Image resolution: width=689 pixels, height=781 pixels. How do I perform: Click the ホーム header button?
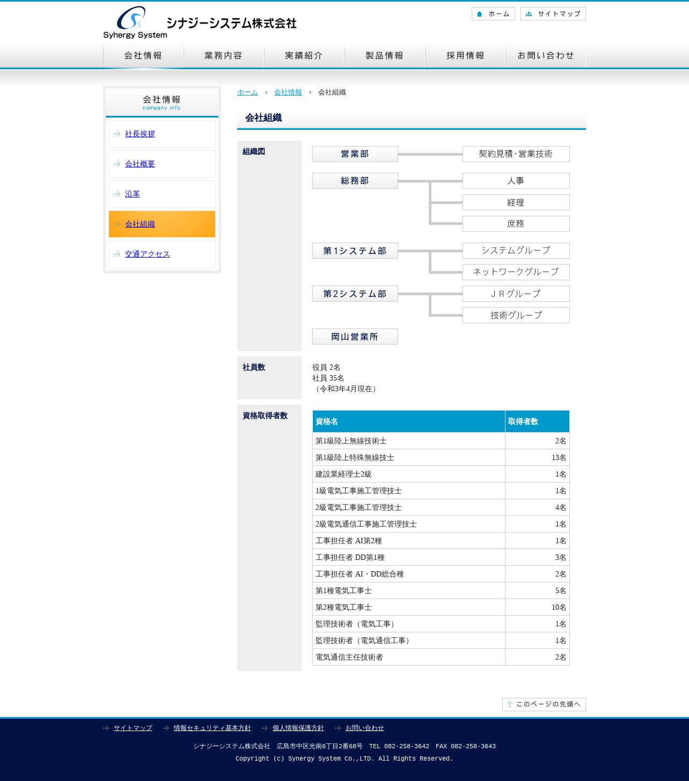[x=493, y=14]
